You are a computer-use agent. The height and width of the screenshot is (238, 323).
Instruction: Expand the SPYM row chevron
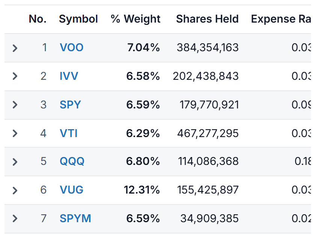coord(15,218)
